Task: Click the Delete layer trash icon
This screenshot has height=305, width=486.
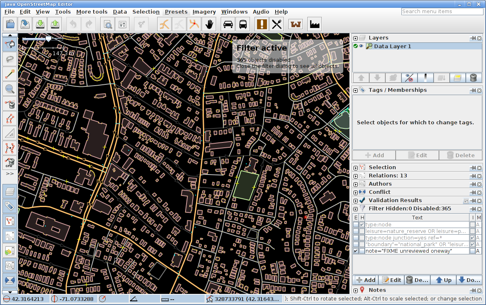Action: point(473,78)
